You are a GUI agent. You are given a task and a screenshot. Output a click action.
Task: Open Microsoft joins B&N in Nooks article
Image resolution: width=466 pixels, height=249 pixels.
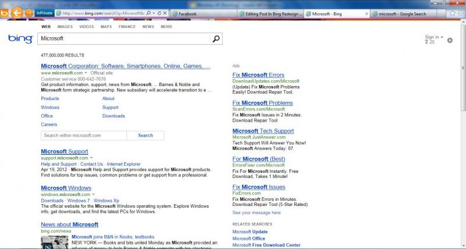pos(113,237)
